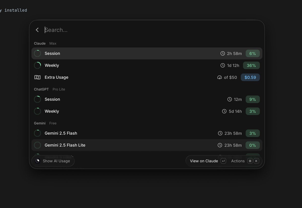
Task: Click the 5d 14h reset time
Action: (235, 111)
